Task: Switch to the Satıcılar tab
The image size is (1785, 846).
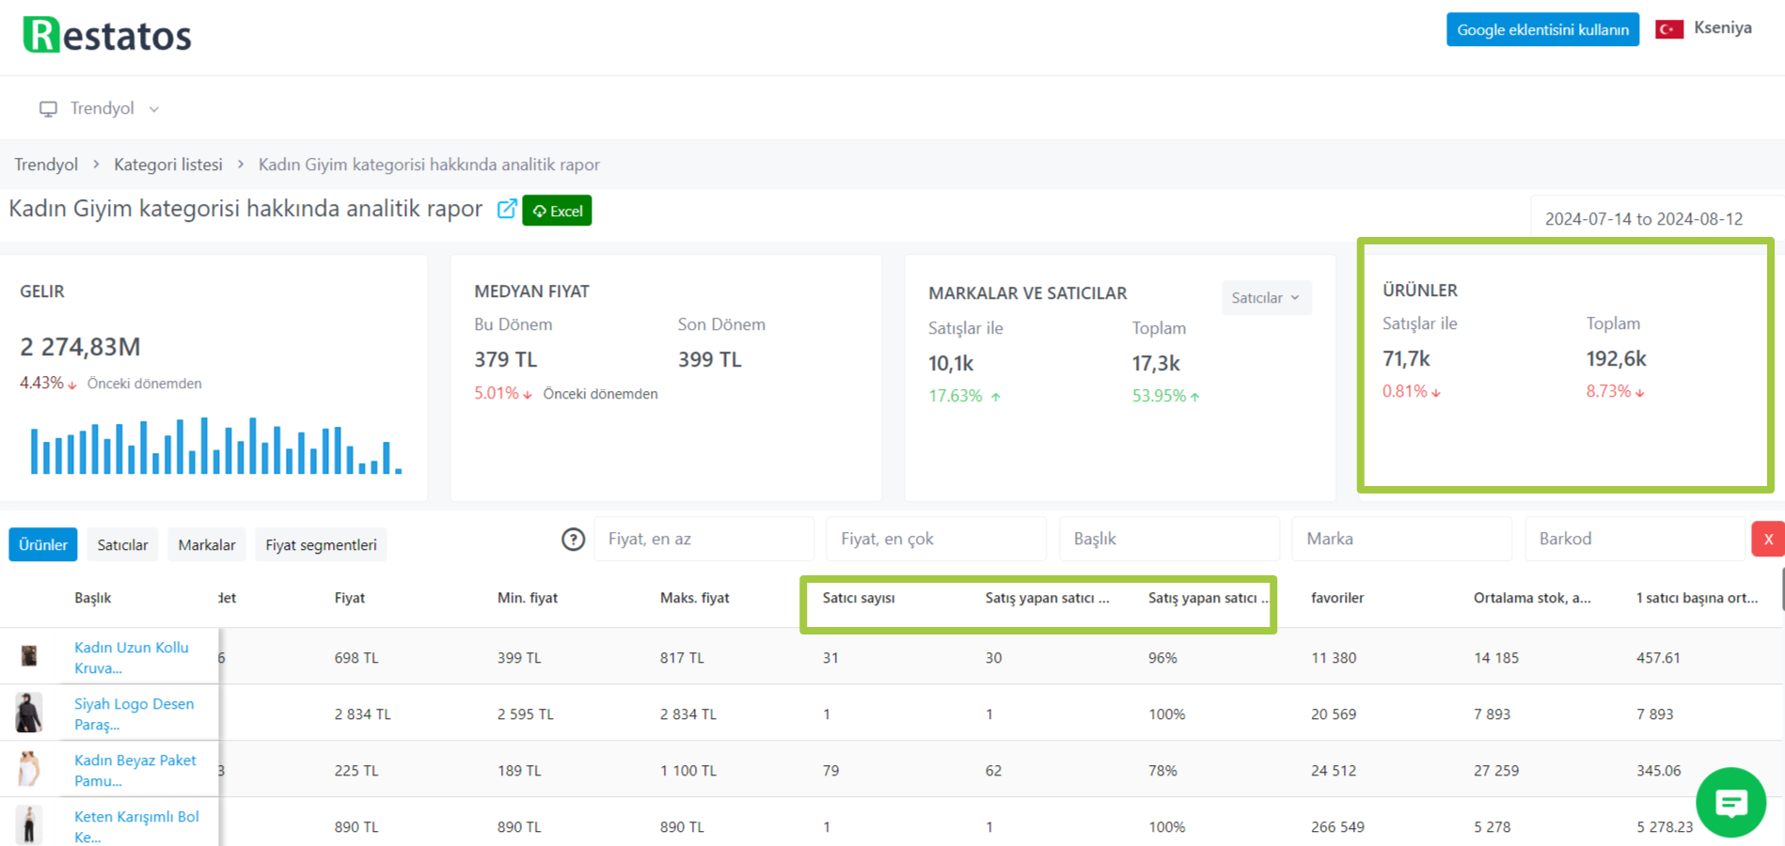Action: tap(122, 545)
